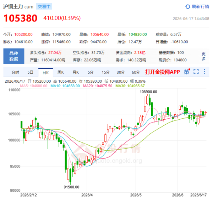Click the change value 410.00(0.39%)
This screenshot has height=197, width=213.
[x=62, y=18]
